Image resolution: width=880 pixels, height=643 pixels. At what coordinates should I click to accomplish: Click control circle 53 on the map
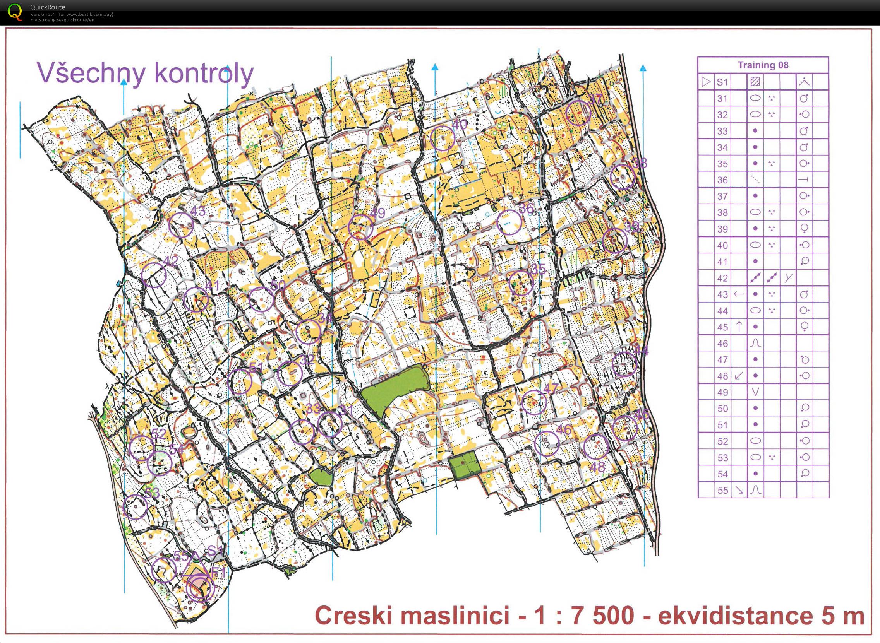[135, 507]
